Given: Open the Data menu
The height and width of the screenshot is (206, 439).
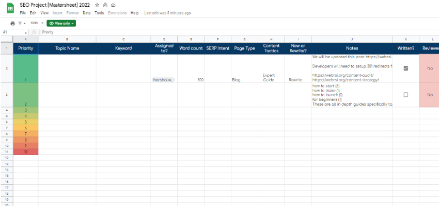Looking at the screenshot, I should click(87, 12).
